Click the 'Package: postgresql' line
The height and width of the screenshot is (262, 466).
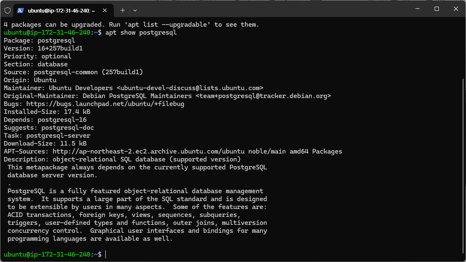tap(39, 40)
